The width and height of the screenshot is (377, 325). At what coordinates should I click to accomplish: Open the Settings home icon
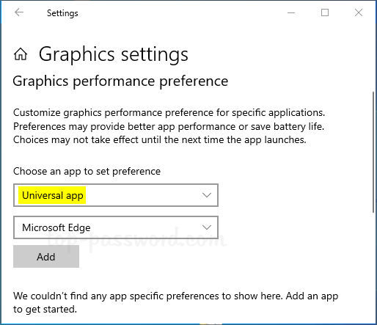(21, 54)
